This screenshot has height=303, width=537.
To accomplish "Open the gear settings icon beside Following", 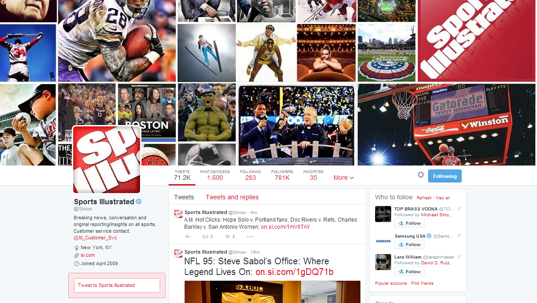I will pos(421,175).
